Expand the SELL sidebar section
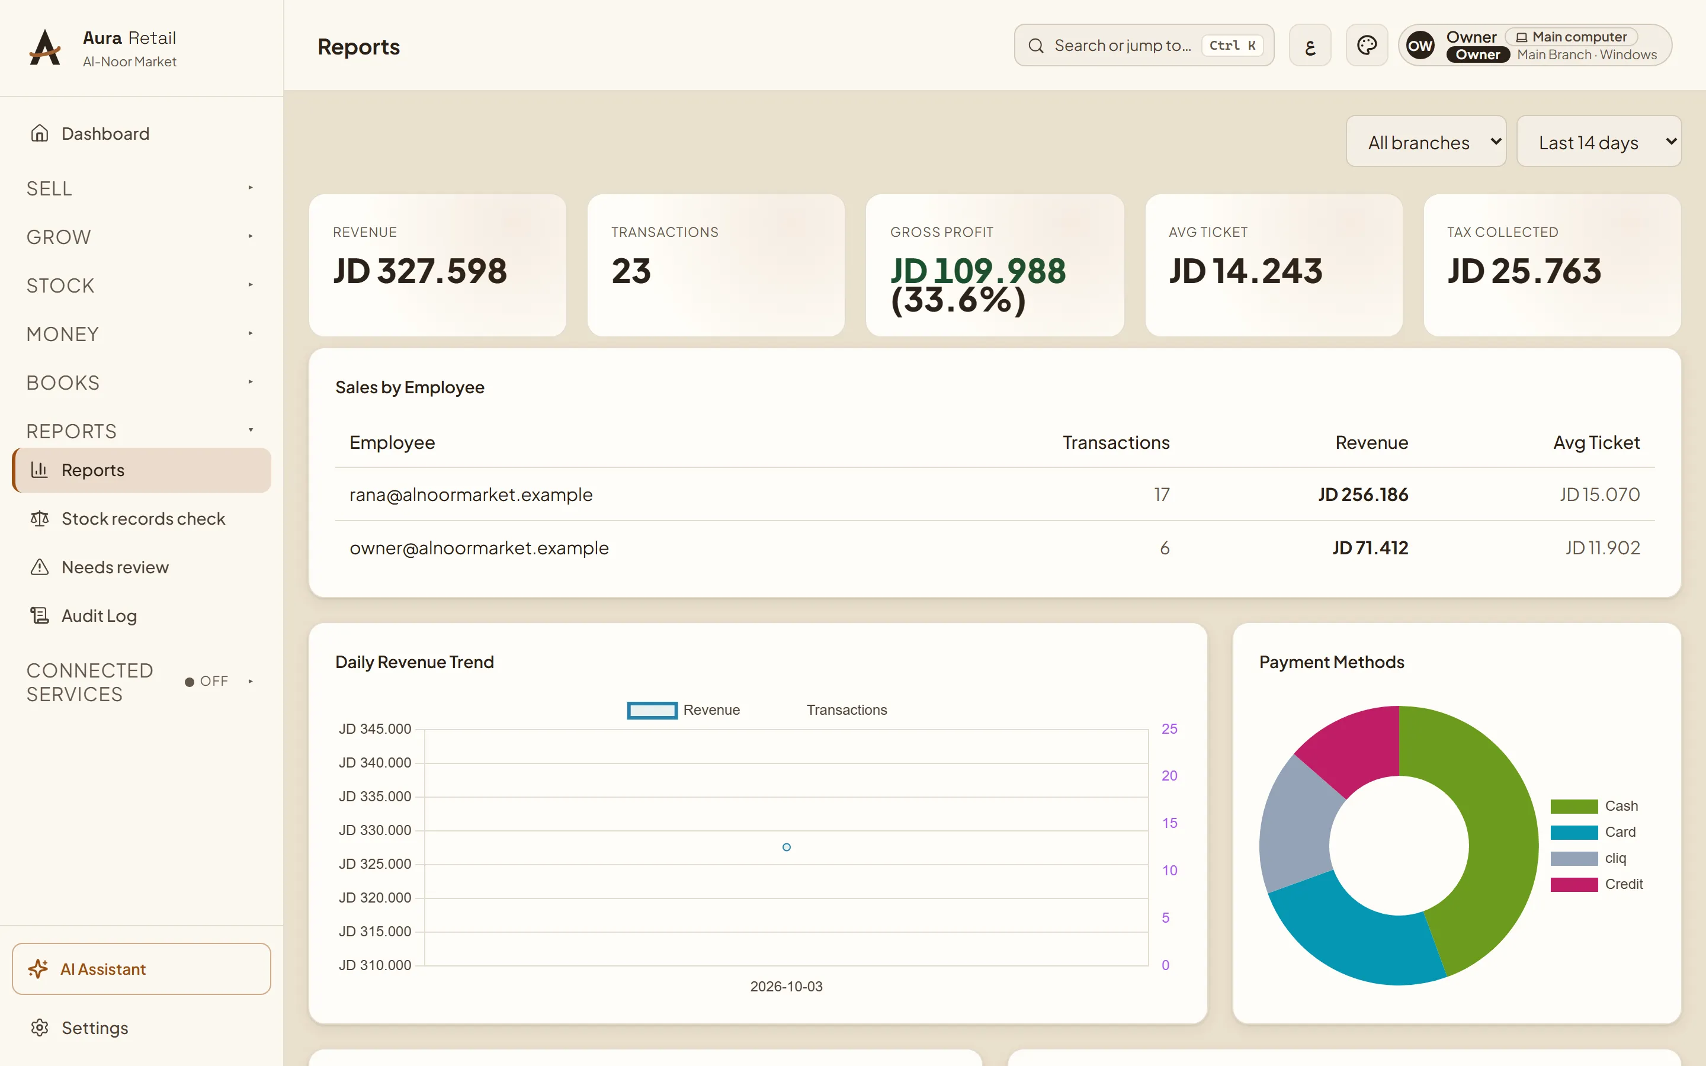Viewport: 1706px width, 1066px height. pos(141,188)
